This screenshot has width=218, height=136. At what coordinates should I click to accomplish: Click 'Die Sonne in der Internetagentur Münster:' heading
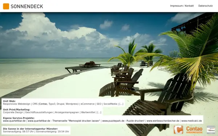(31, 129)
